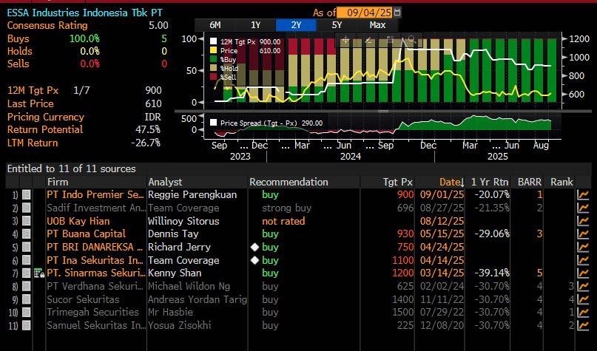
Task: Toggle the white Price Spread legend swatch
Action: (213, 123)
